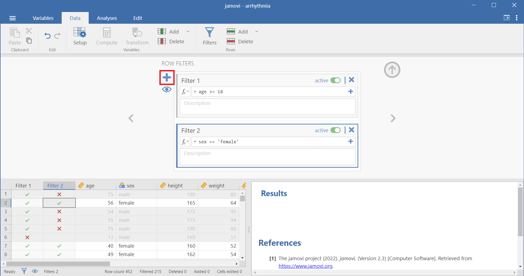The width and height of the screenshot is (524, 276).
Task: Open the Variables tab
Action: coord(43,18)
